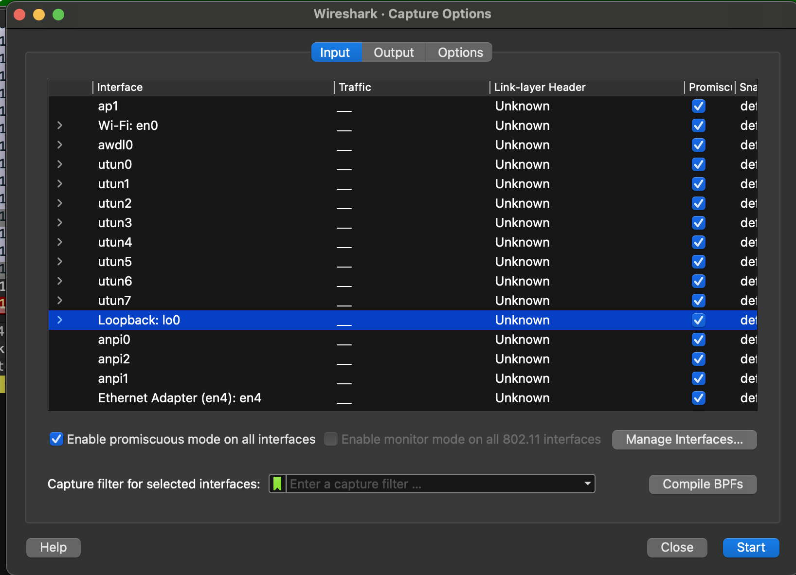Expand the utun6 interface row
The image size is (796, 575).
(x=60, y=281)
